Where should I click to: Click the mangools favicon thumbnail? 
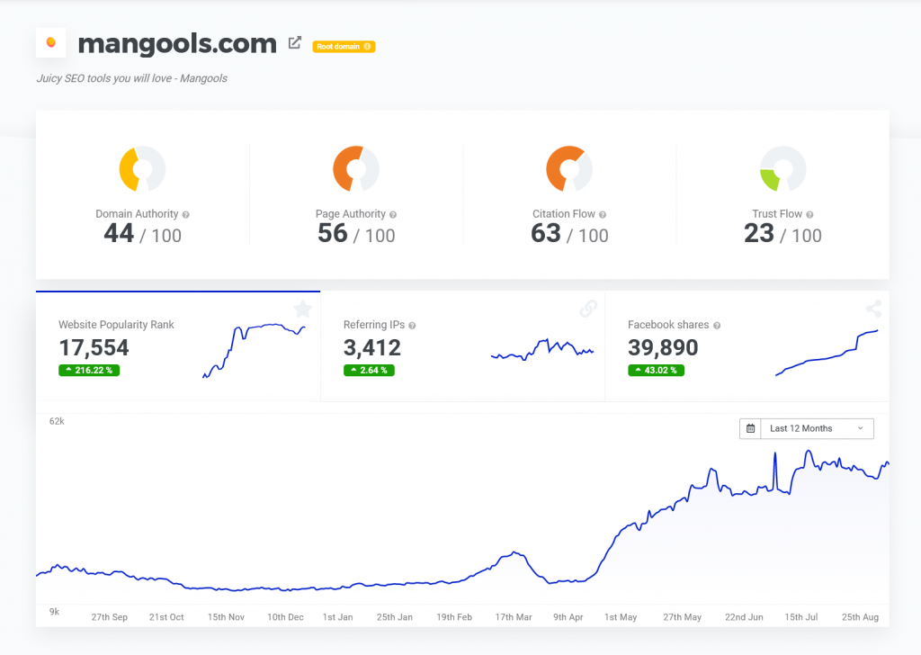point(50,42)
